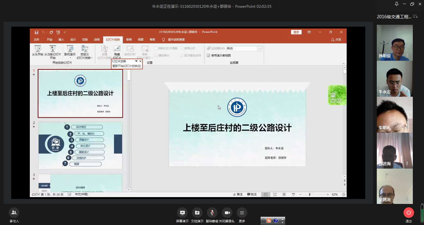Start slideshow from current slide (从当前幻灯片开始)
This screenshot has width=424, height=225.
coord(52,49)
